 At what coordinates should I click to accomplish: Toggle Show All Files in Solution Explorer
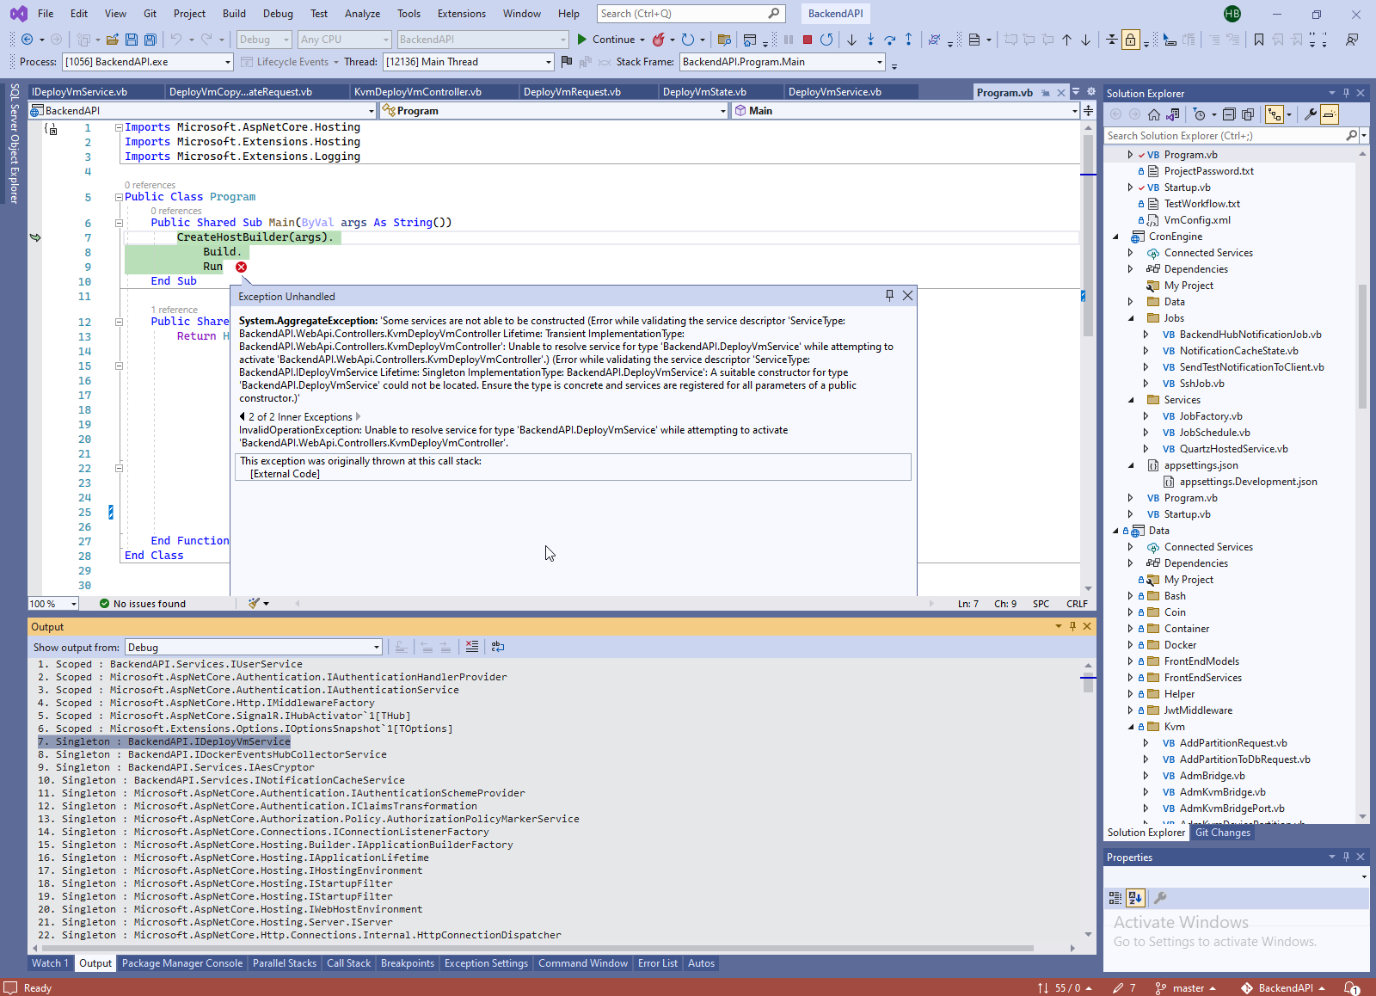click(1248, 114)
